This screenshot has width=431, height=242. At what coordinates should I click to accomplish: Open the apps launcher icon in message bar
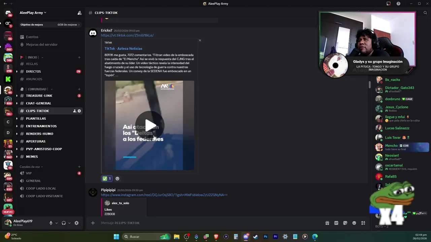tap(363, 223)
